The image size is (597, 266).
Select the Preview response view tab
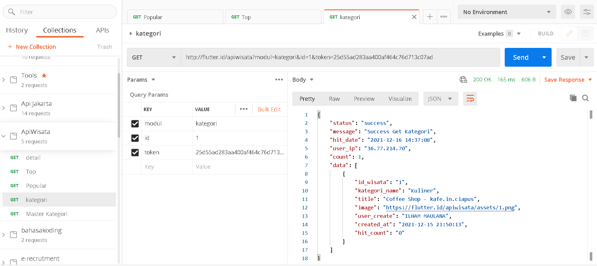point(364,99)
